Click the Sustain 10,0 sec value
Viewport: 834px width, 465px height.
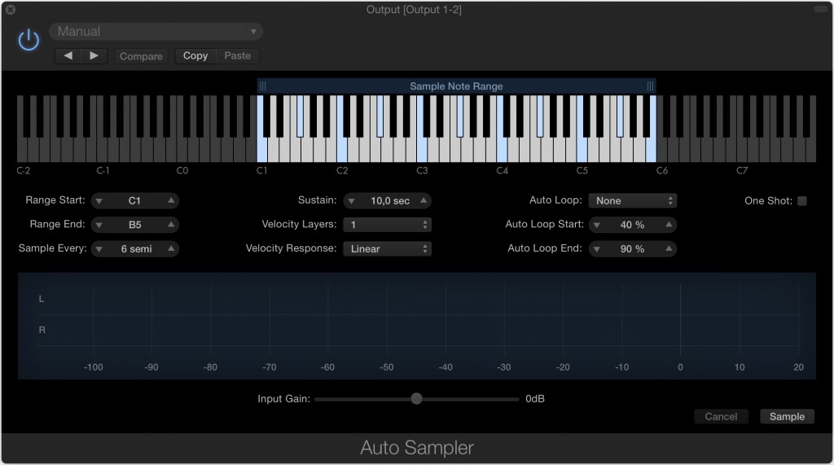click(x=390, y=200)
